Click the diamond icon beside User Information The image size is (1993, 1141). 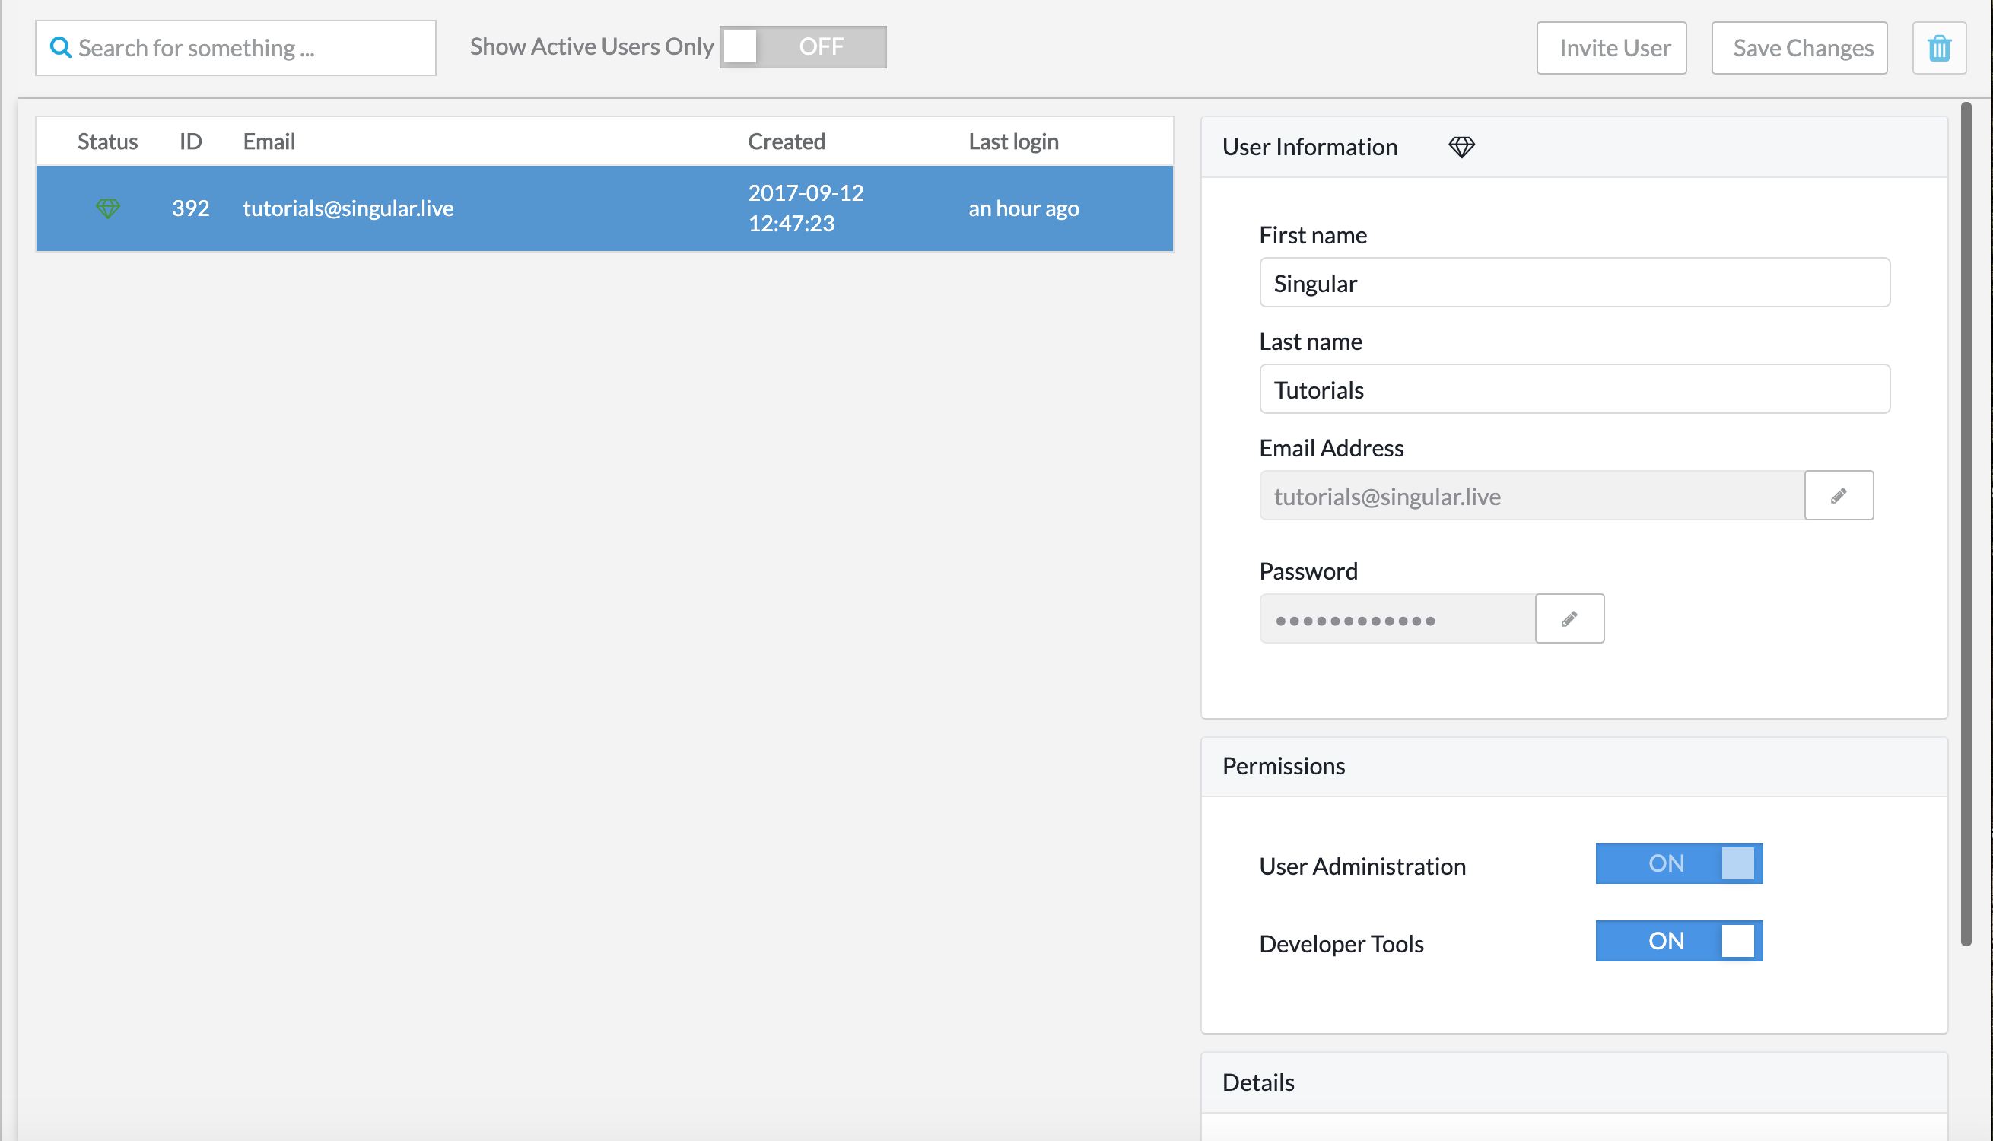[1461, 147]
